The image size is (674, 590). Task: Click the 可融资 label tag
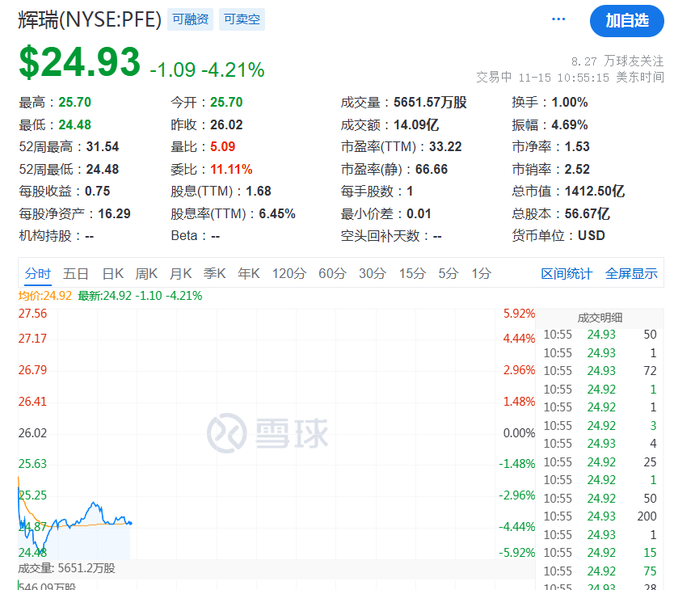(190, 19)
